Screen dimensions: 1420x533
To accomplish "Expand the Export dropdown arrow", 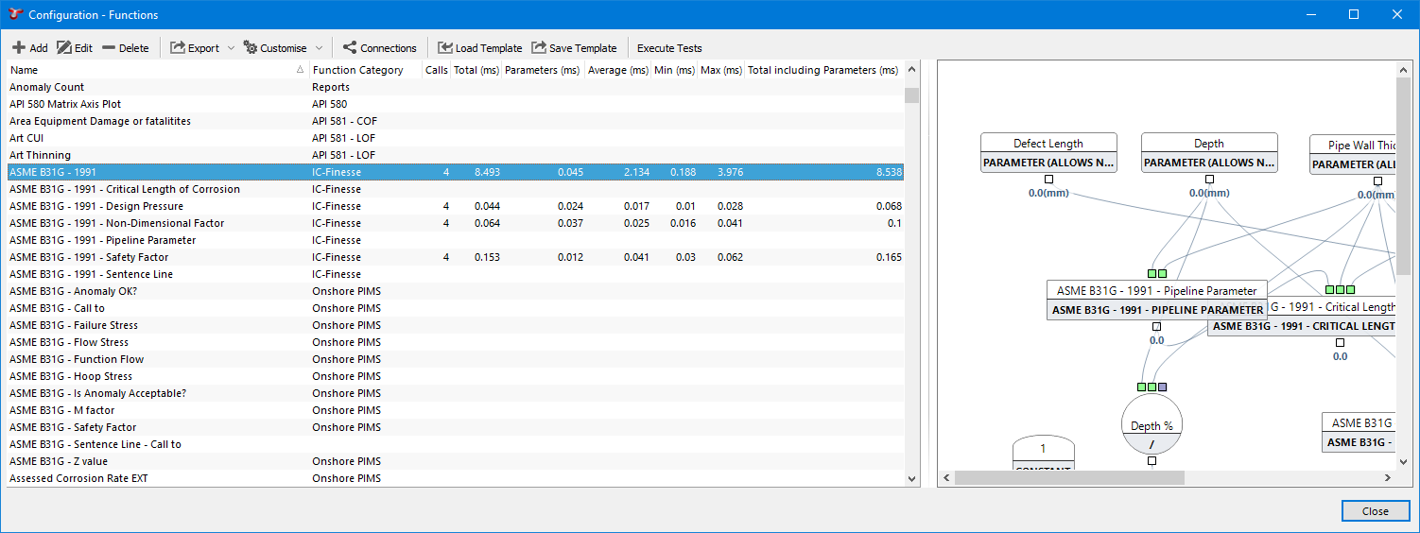I will (231, 48).
